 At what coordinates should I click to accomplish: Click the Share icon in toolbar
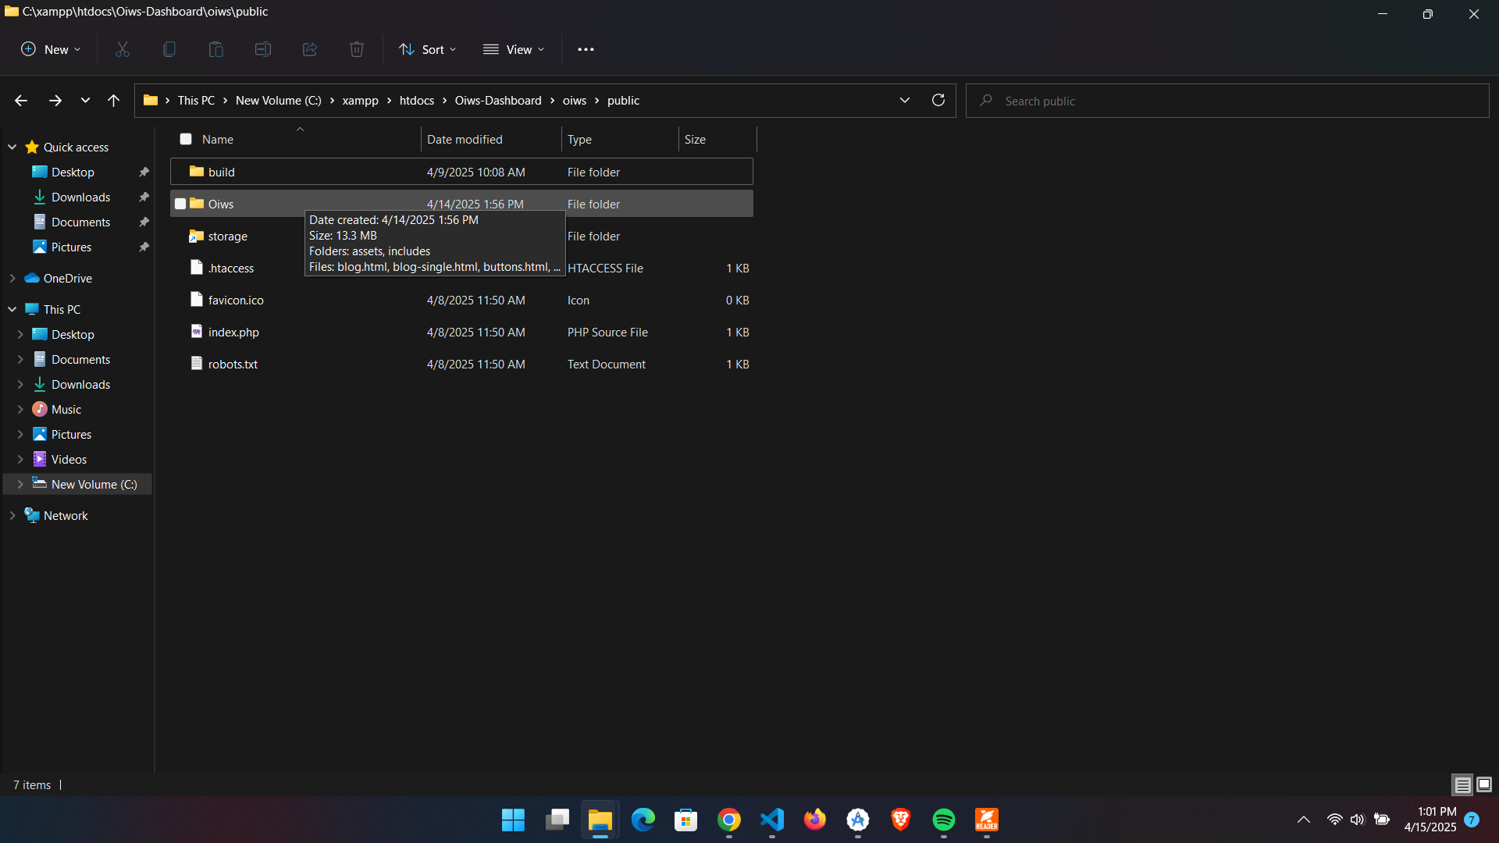click(x=310, y=49)
